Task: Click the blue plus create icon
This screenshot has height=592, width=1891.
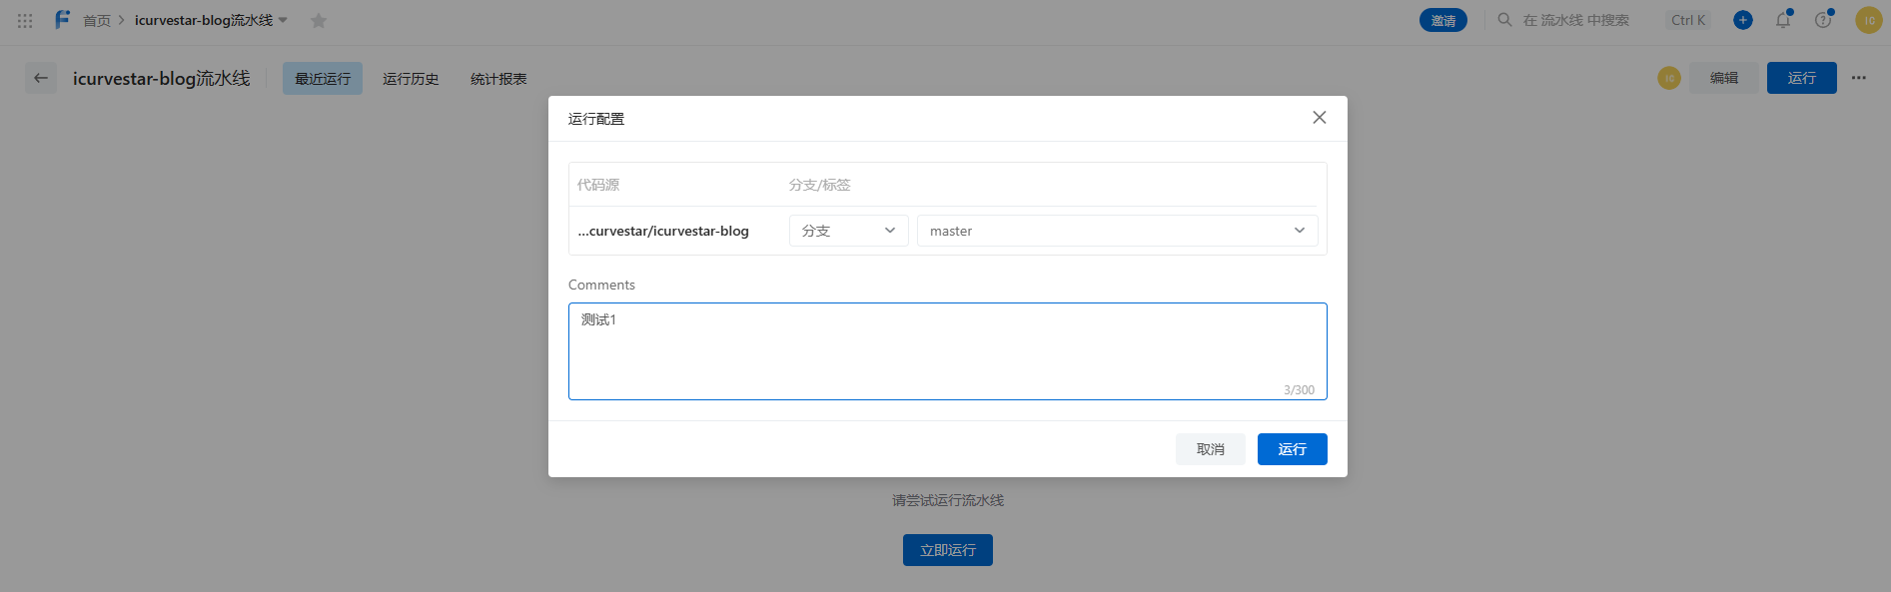Action: click(x=1743, y=20)
